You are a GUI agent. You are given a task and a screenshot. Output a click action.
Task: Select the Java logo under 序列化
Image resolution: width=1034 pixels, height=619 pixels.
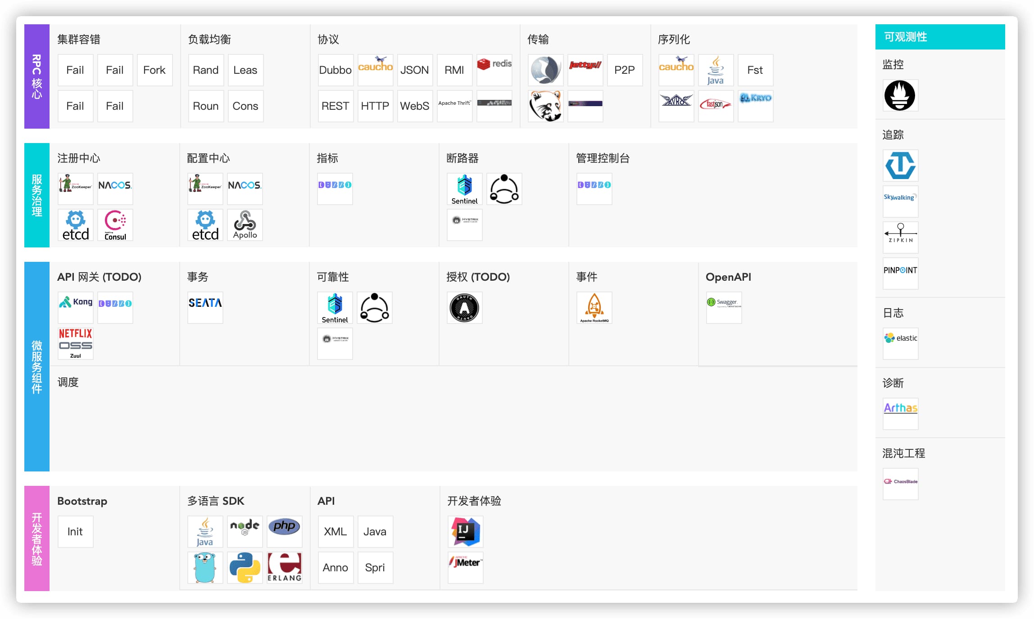coord(716,70)
